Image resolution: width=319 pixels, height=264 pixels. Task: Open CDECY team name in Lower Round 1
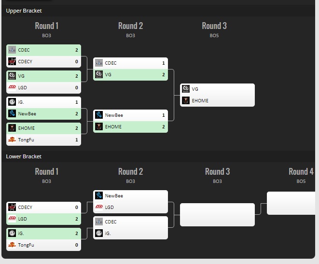pos(25,207)
